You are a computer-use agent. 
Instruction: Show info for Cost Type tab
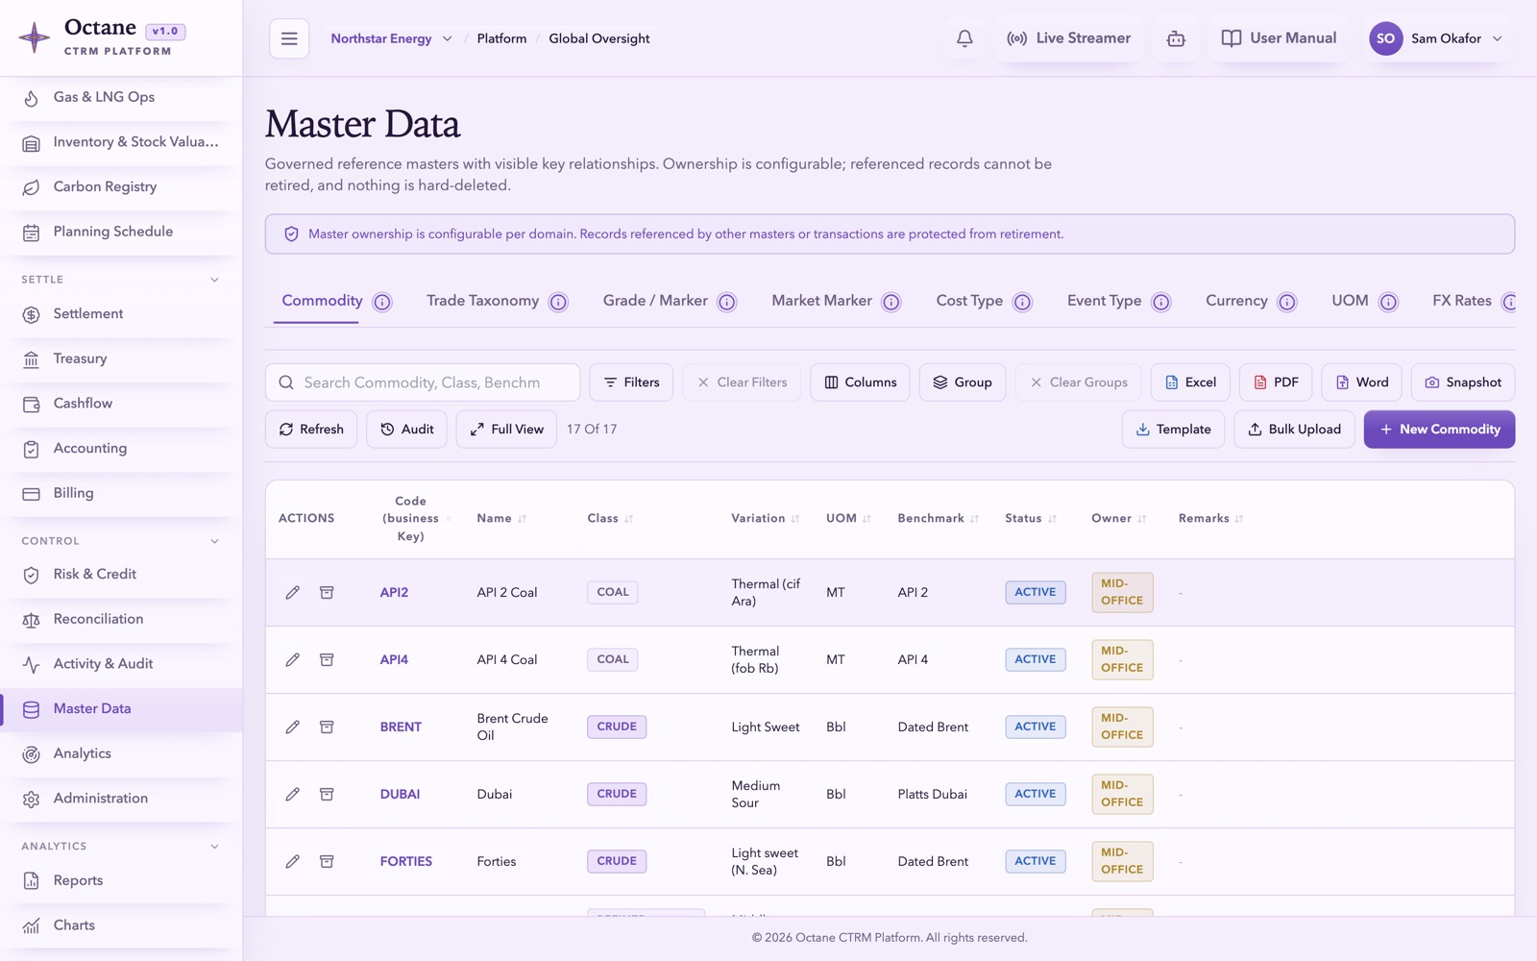point(1022,302)
